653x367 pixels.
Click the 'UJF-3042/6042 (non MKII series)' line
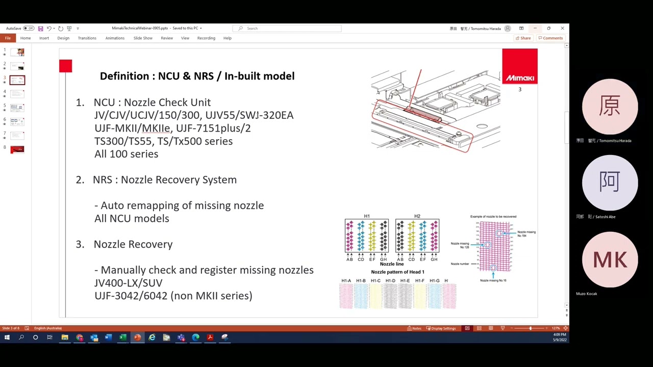tap(173, 296)
